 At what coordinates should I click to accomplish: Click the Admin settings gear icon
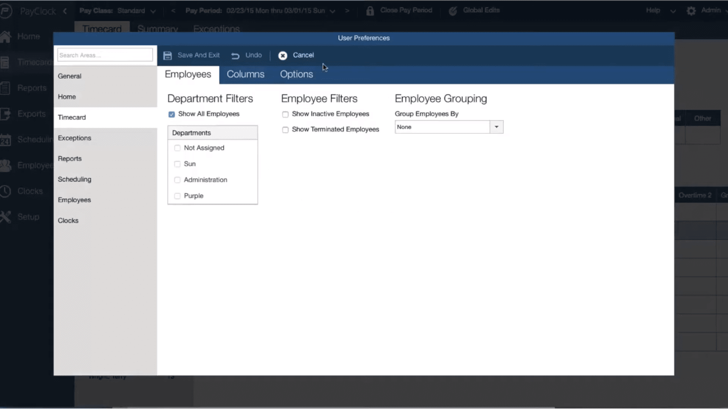pos(691,11)
